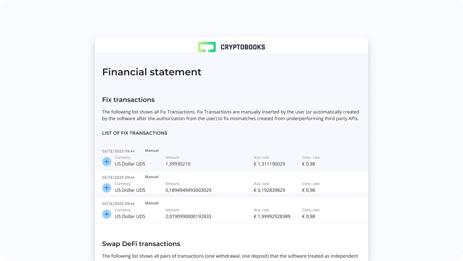Click the CryptoBooks logo icon in the header
463x261 pixels.
pyautogui.click(x=207, y=47)
